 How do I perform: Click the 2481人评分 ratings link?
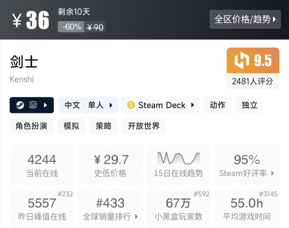click(253, 81)
